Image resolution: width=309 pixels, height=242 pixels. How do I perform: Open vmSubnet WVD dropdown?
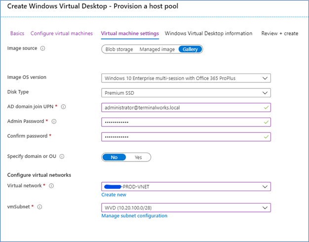pos(186,208)
